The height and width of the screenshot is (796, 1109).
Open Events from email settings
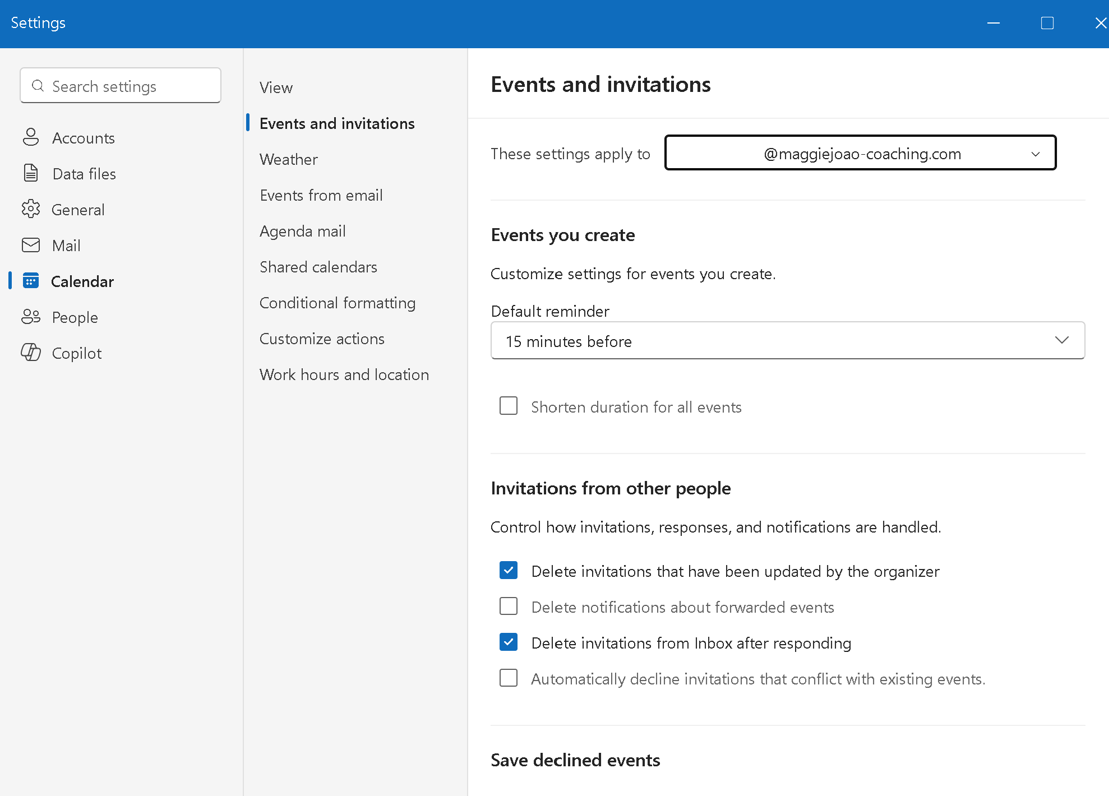[x=321, y=195]
